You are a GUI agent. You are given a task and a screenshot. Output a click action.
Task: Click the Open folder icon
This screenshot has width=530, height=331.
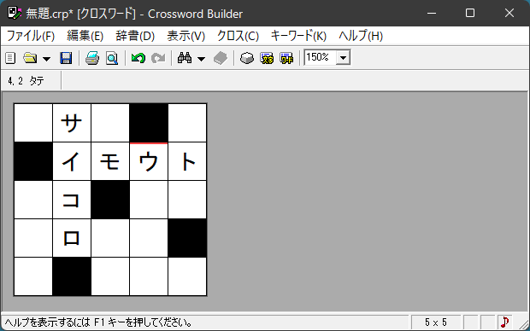(30, 58)
